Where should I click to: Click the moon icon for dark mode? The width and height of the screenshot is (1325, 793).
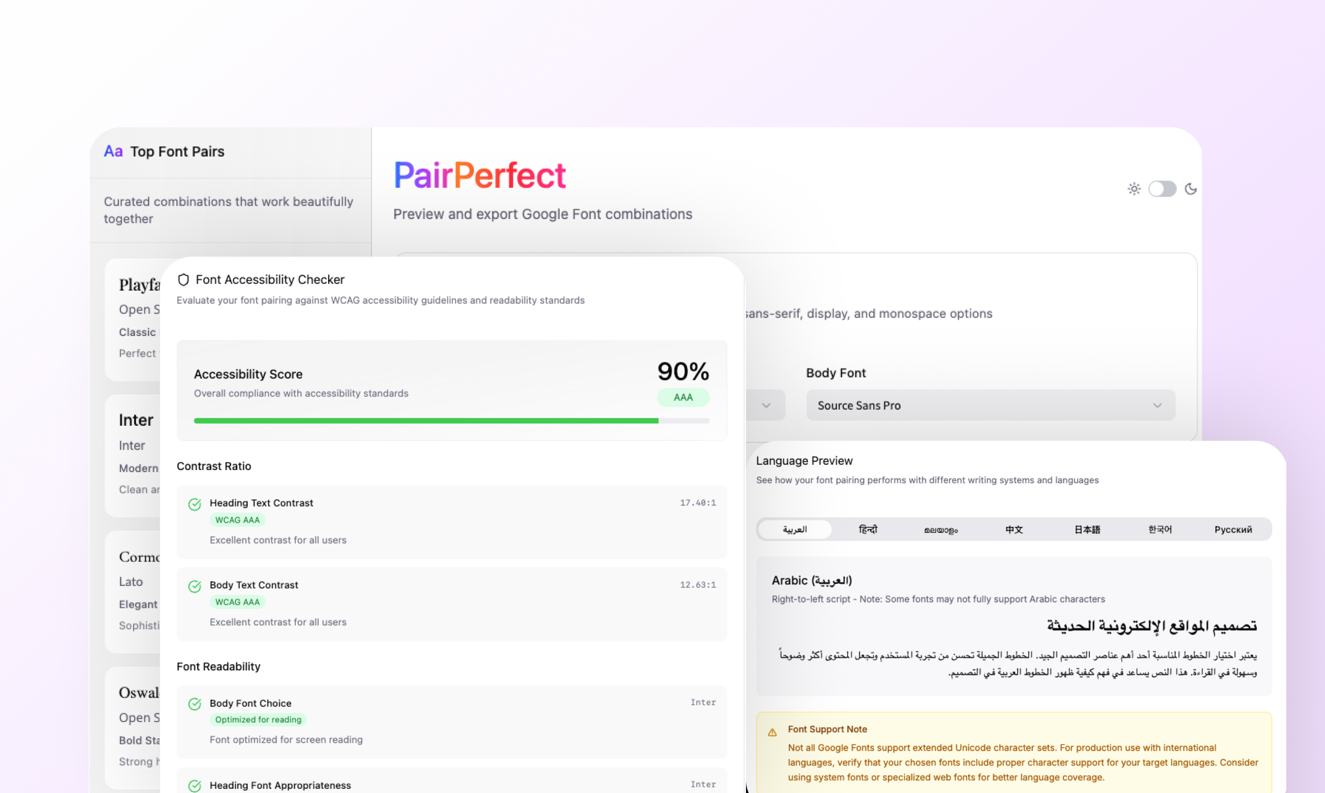tap(1190, 189)
